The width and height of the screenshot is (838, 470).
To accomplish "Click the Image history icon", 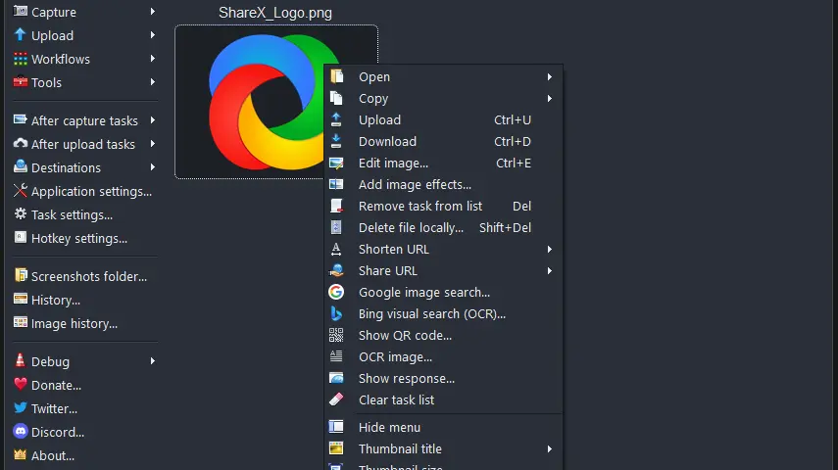I will click(21, 322).
